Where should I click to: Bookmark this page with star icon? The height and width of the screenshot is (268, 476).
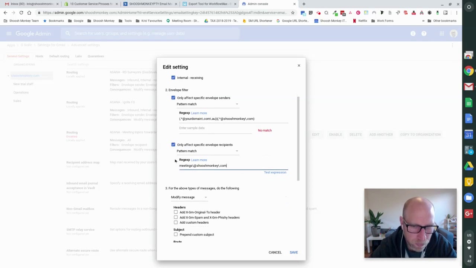293,13
